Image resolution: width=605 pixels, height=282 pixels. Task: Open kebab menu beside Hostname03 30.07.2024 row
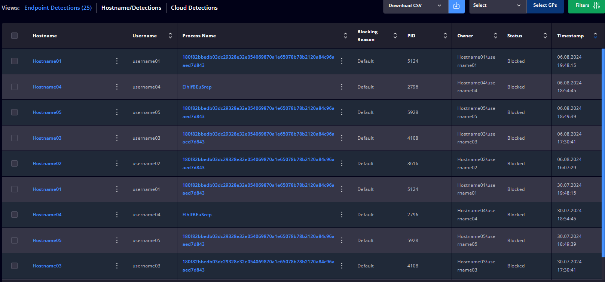point(117,266)
